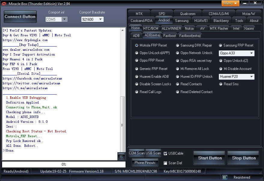
Task: Switch to the ADB tab
Action: [136, 36]
